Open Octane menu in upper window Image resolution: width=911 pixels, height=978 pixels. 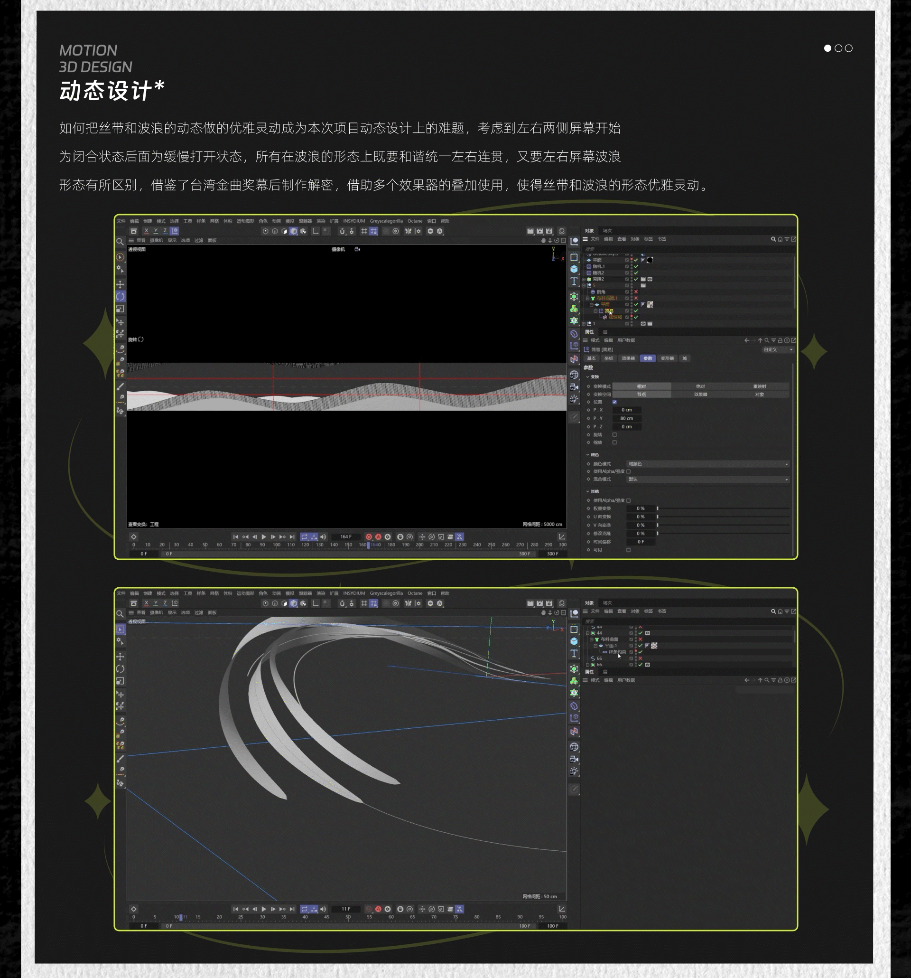[415, 221]
